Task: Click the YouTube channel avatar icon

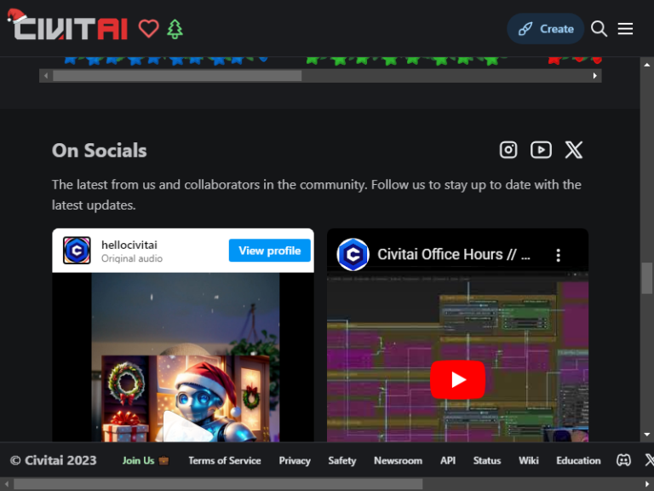Action: tap(353, 255)
